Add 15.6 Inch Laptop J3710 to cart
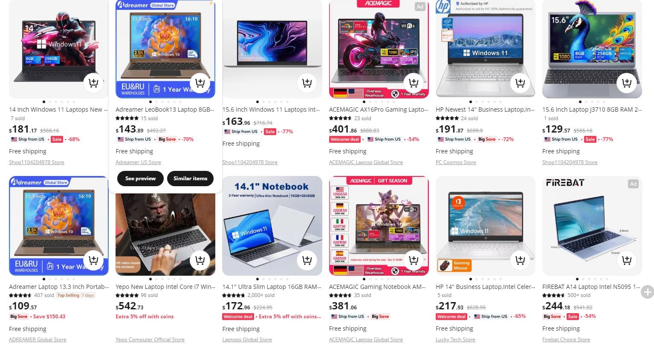Image resolution: width=654 pixels, height=346 pixels. [626, 83]
